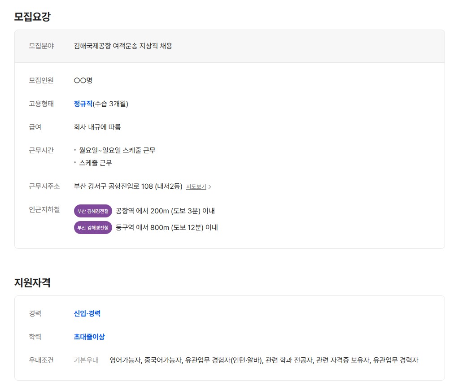458x386 pixels.
Task: Click the 부산 김해경전철 badge beside 공항역
Action: click(93, 211)
